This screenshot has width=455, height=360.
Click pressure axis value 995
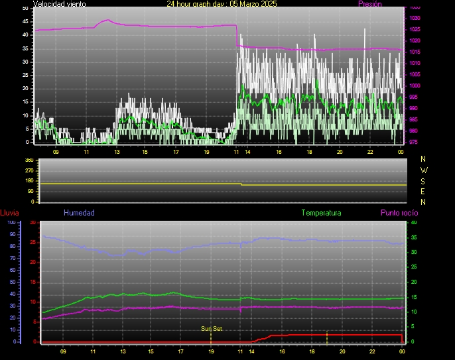[413, 97]
